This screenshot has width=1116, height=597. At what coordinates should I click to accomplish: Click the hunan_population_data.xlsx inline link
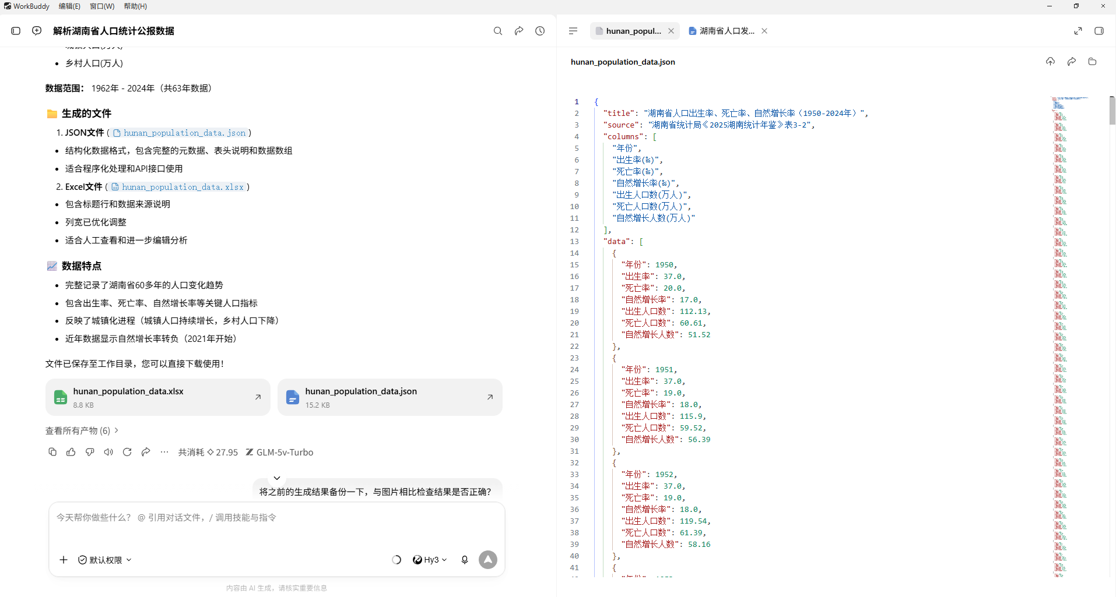178,187
